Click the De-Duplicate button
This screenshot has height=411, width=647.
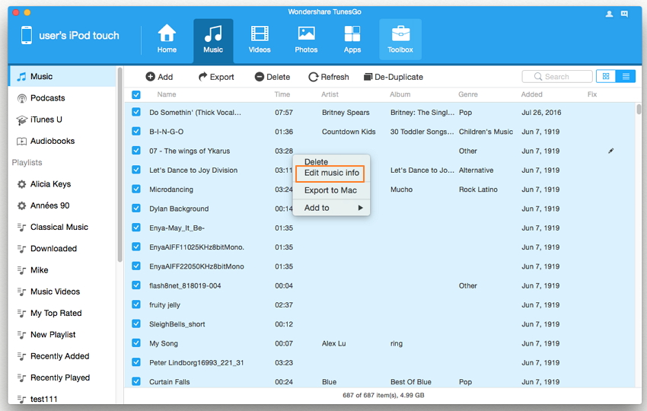coord(394,77)
